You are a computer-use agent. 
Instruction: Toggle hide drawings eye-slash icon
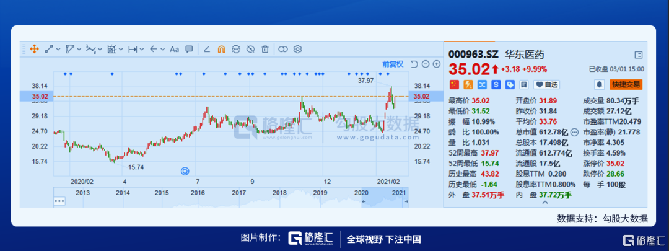click(x=250, y=49)
